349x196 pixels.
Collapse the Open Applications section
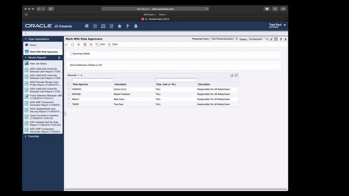click(26, 39)
